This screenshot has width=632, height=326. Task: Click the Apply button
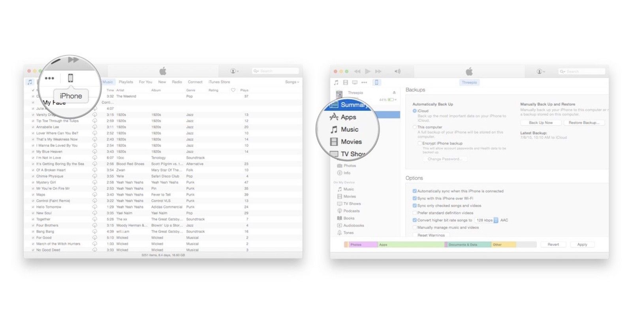coord(582,244)
